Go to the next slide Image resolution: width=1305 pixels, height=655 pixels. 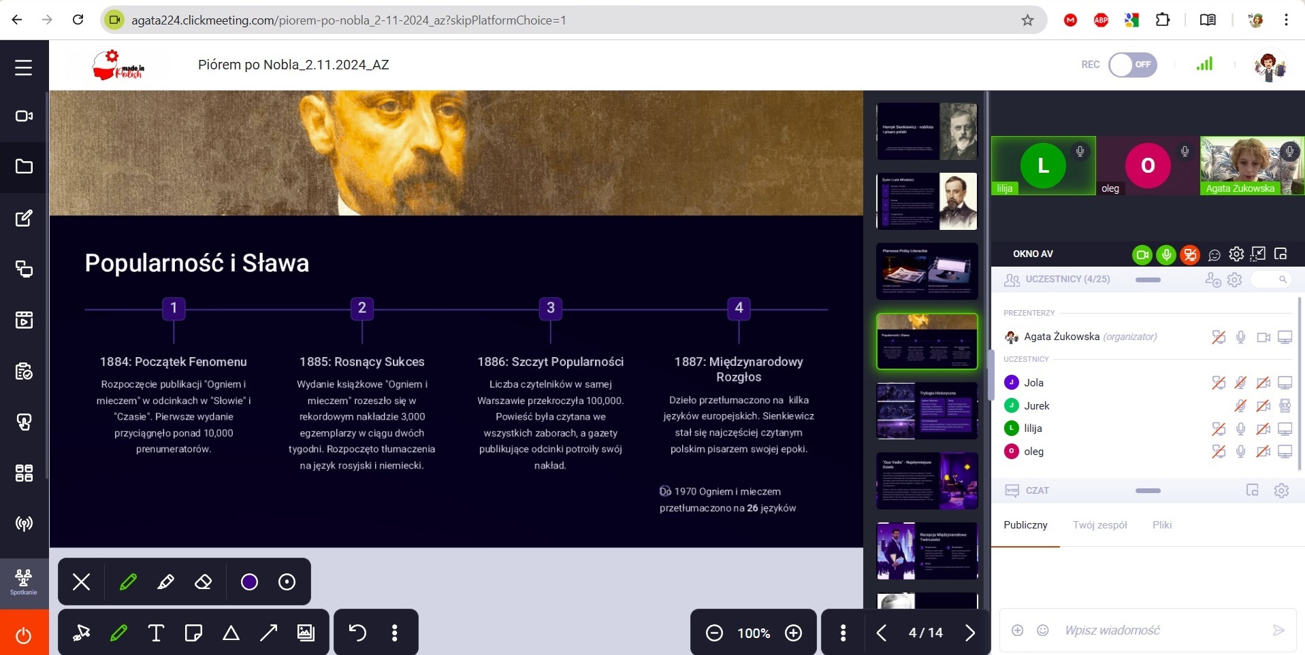click(x=970, y=633)
